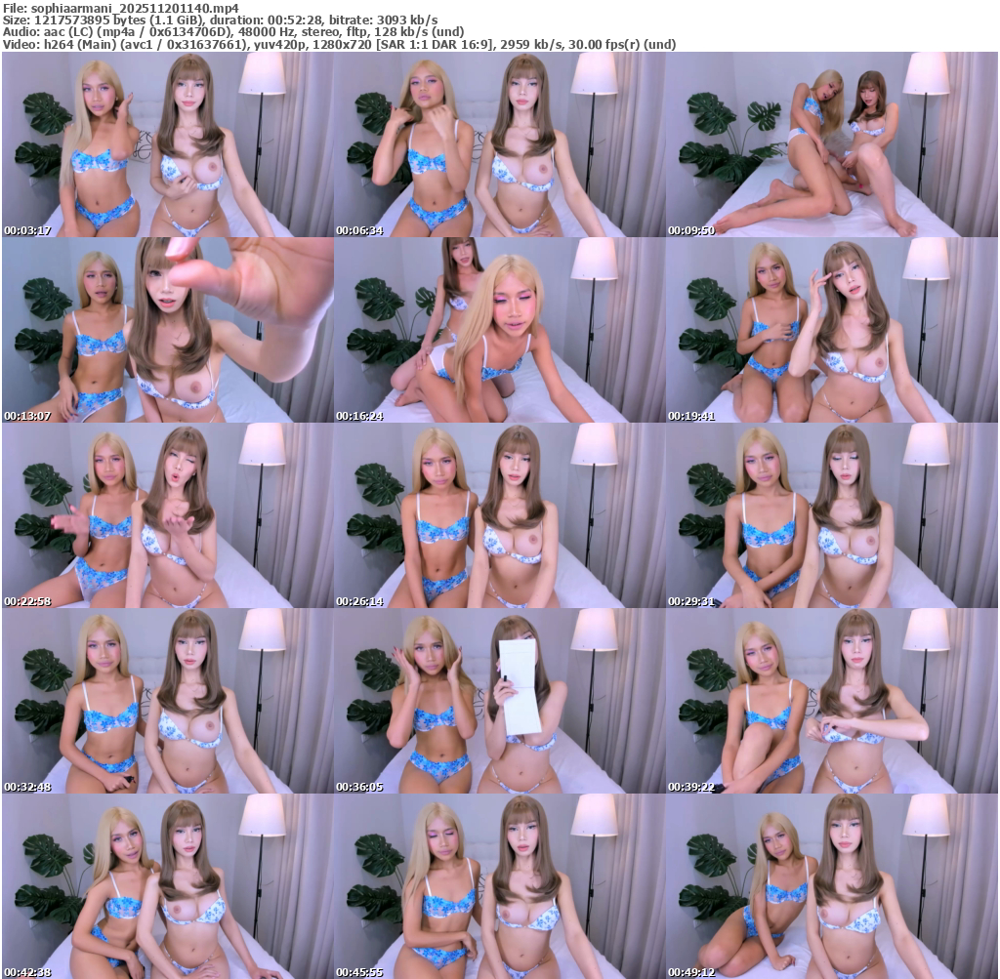1000x979 pixels.
Task: Choose the preview frame at 00:26:14
Action: 500,515
